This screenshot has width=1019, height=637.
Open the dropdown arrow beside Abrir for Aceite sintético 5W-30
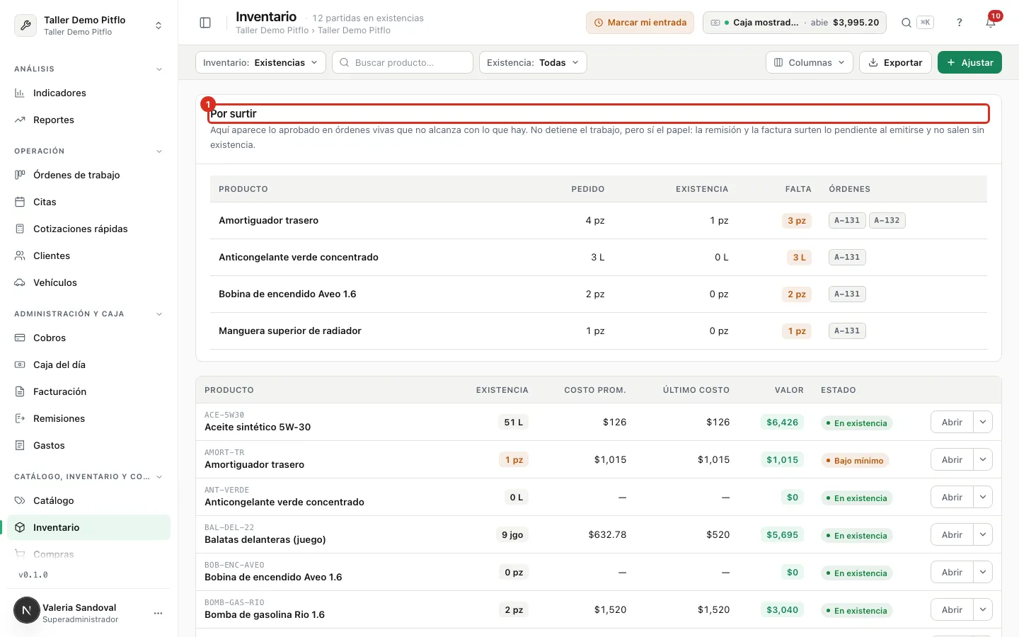[983, 422]
